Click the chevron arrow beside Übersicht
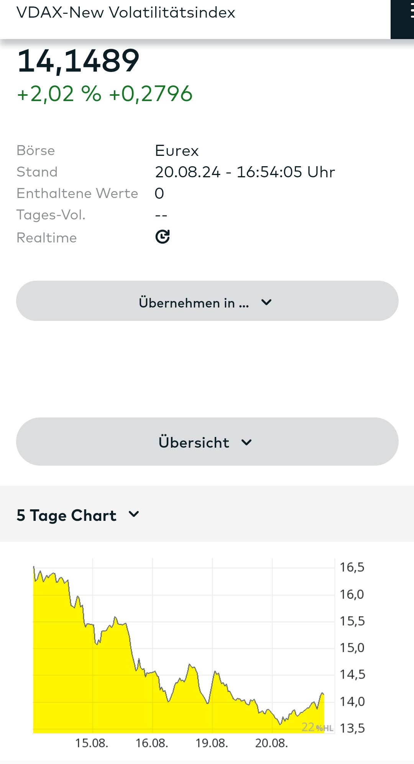 (246, 442)
